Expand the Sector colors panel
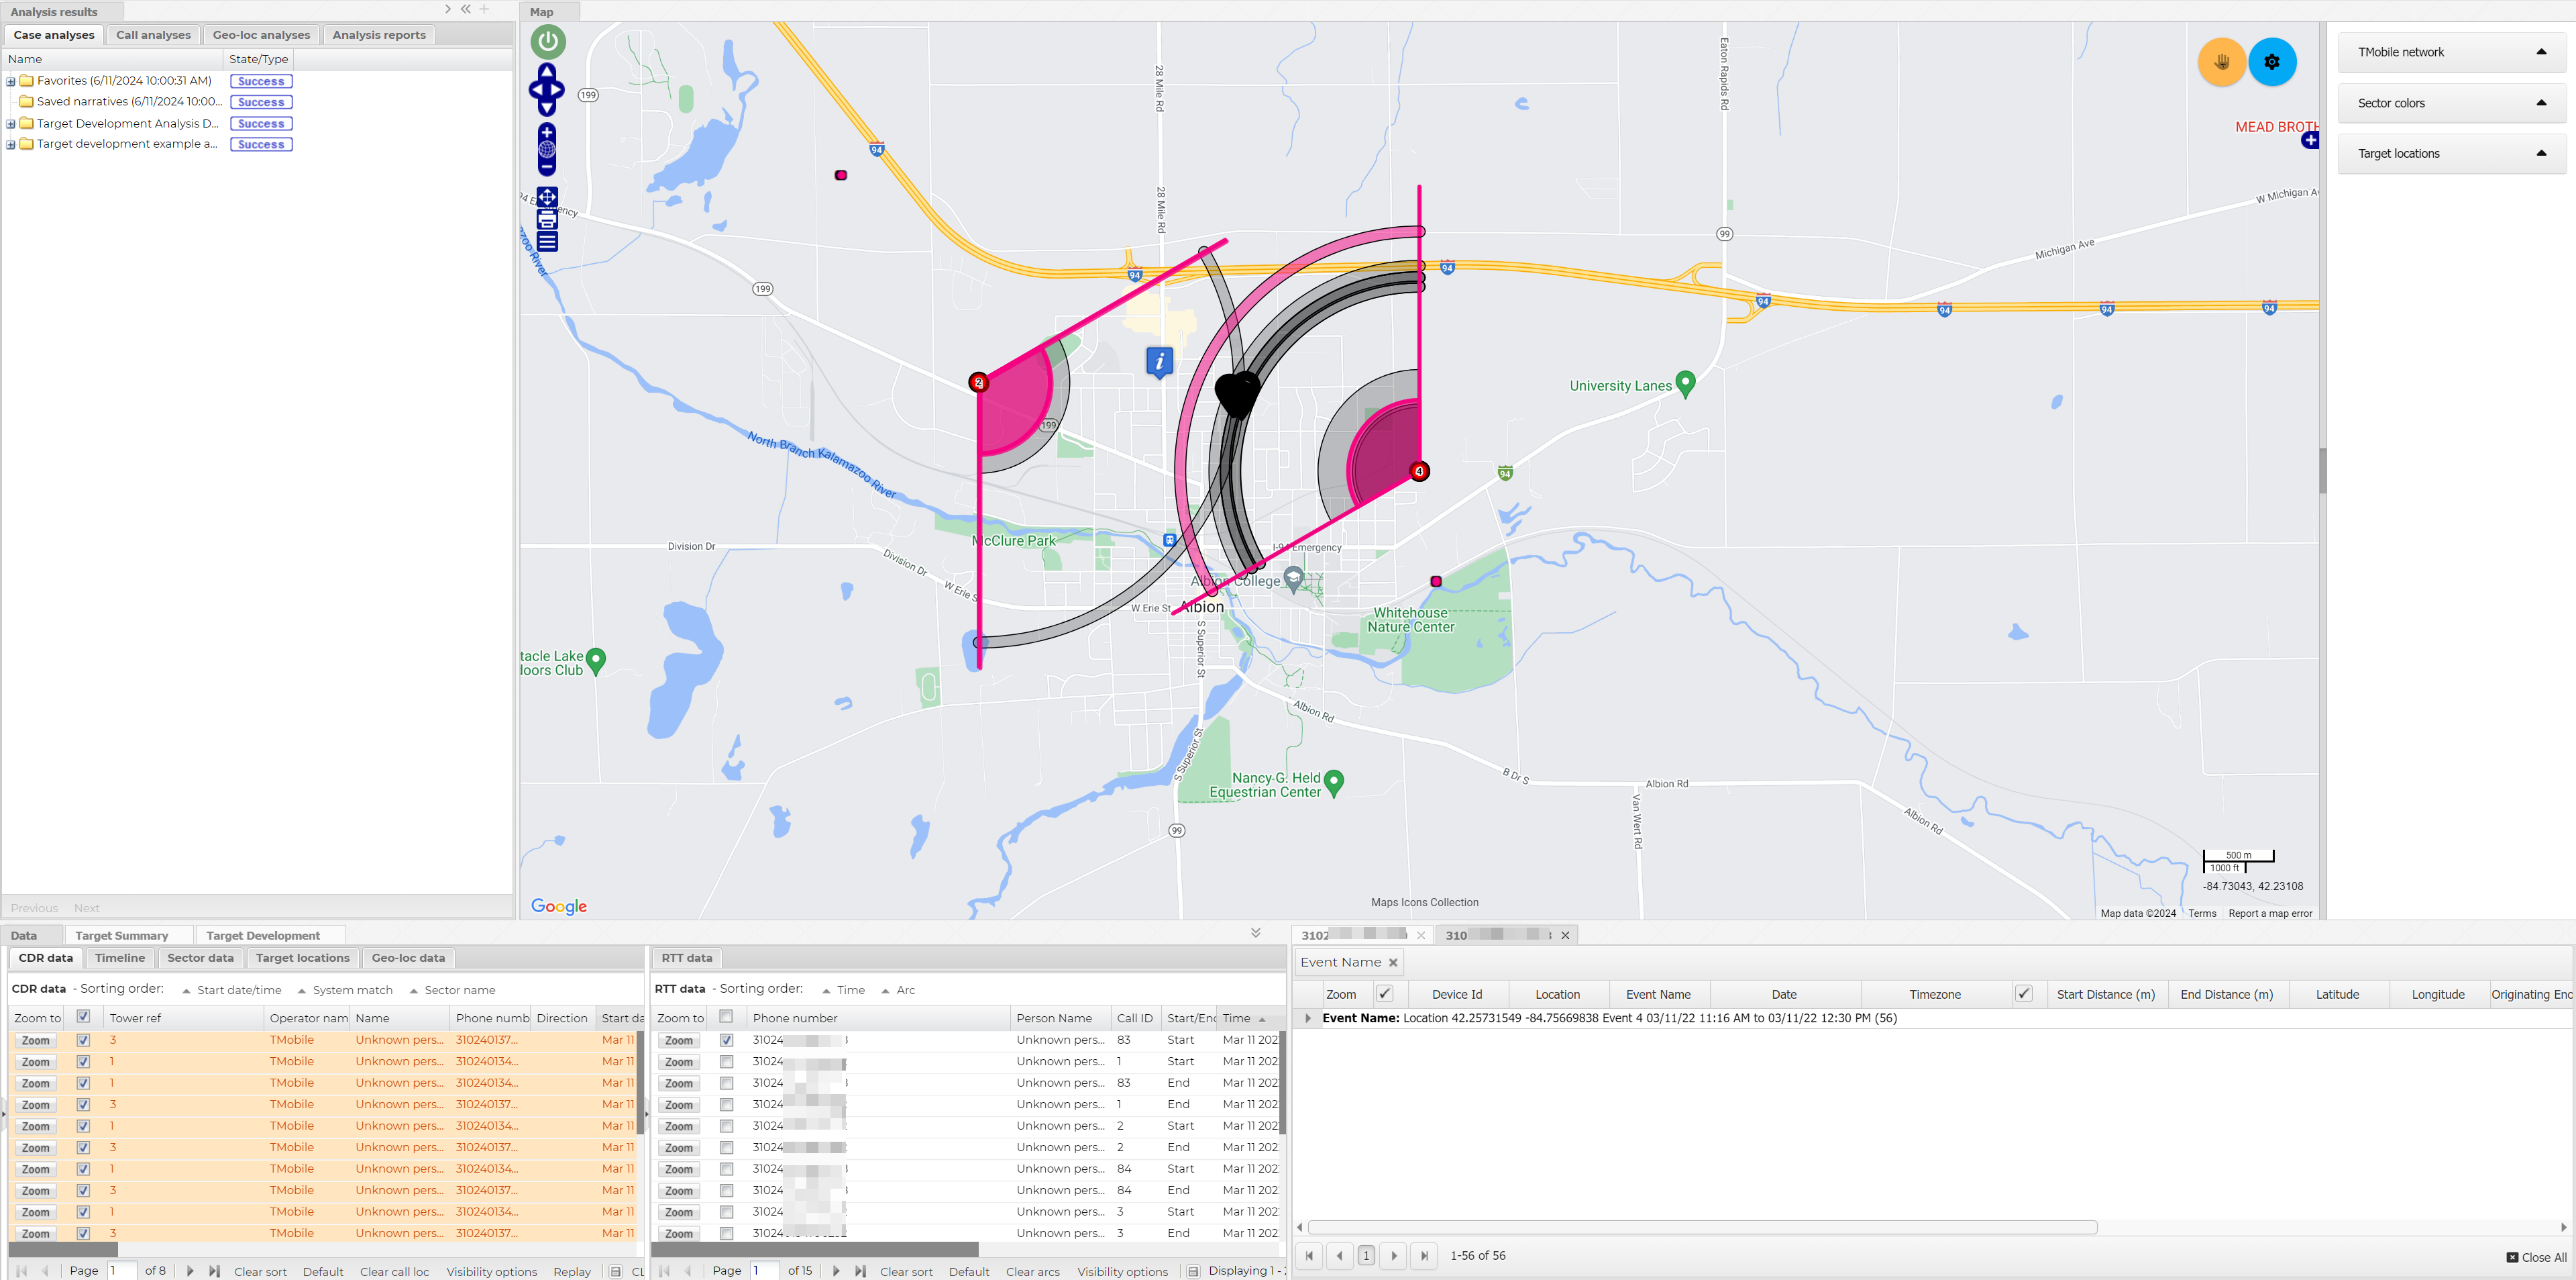 click(x=2541, y=103)
